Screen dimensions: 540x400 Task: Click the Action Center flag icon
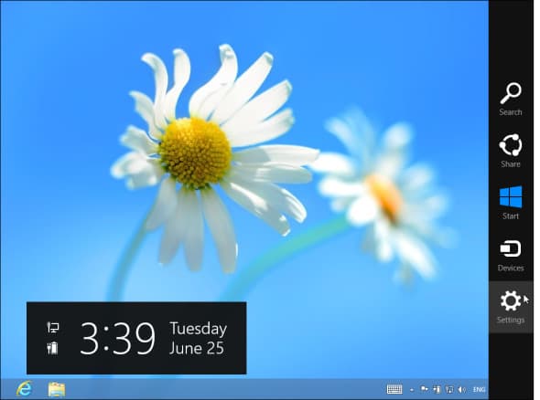tap(425, 389)
